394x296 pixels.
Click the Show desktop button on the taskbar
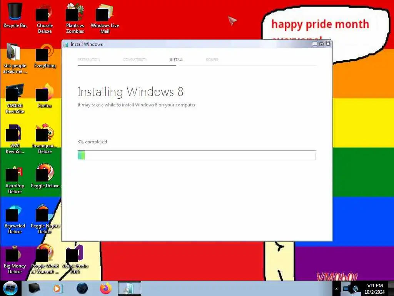pos(391,288)
